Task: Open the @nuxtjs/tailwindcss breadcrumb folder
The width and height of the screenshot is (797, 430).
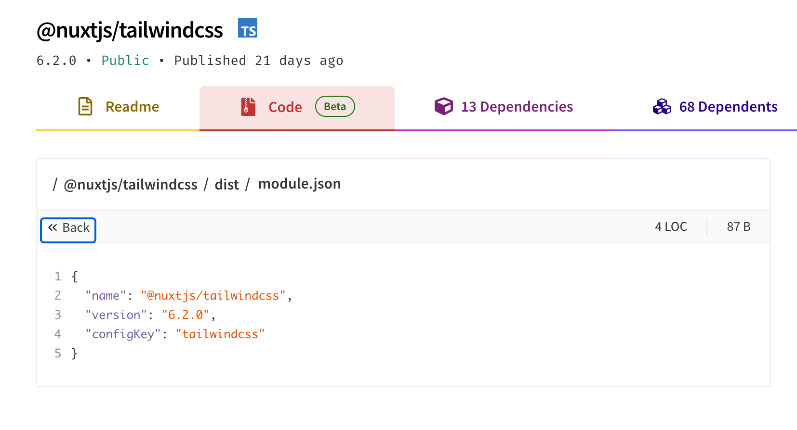Action: pyautogui.click(x=131, y=185)
